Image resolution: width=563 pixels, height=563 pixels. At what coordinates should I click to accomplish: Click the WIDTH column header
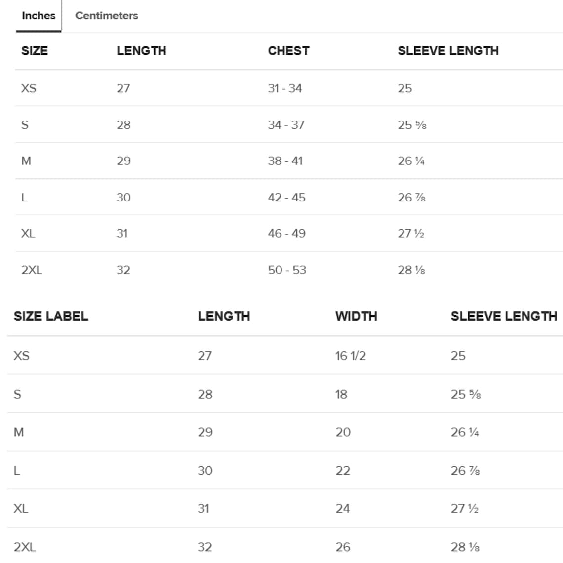[x=356, y=316]
